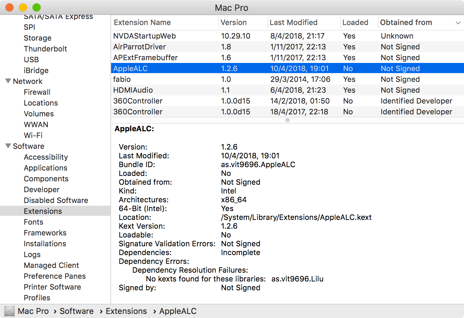
Task: Close the Mac Pro window with red button
Action: (x=9, y=7)
